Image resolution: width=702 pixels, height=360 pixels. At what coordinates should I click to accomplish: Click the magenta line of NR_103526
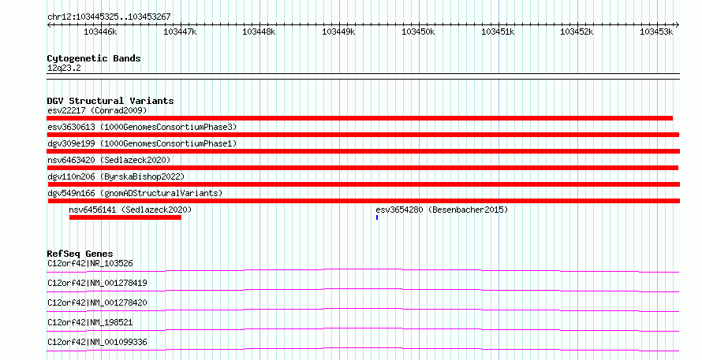click(x=363, y=270)
